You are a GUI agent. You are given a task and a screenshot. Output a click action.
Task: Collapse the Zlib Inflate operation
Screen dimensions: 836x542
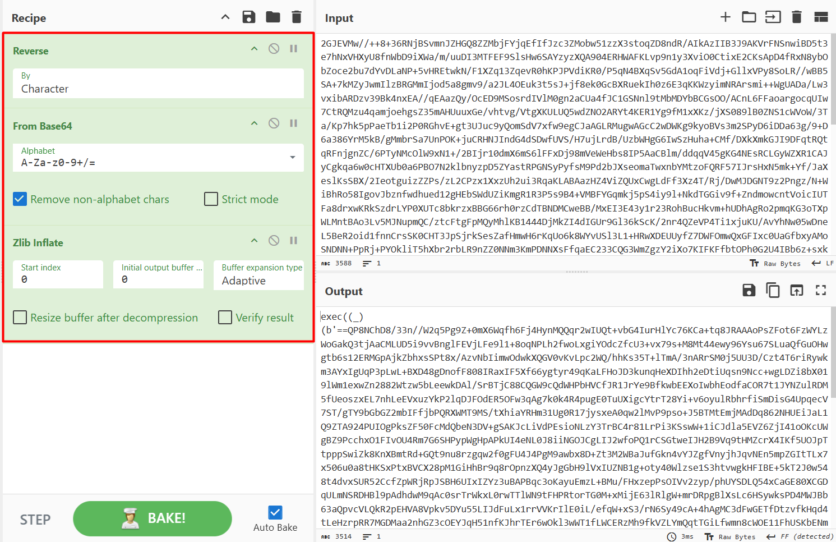point(254,241)
